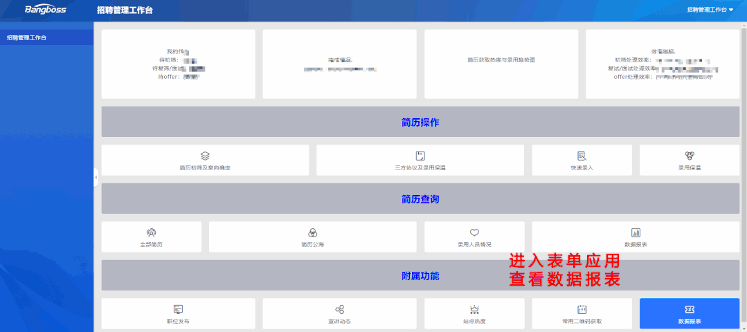This screenshot has height=332, width=747.
Task: Collapse the left sidebar using the handle
Action: coord(96,178)
